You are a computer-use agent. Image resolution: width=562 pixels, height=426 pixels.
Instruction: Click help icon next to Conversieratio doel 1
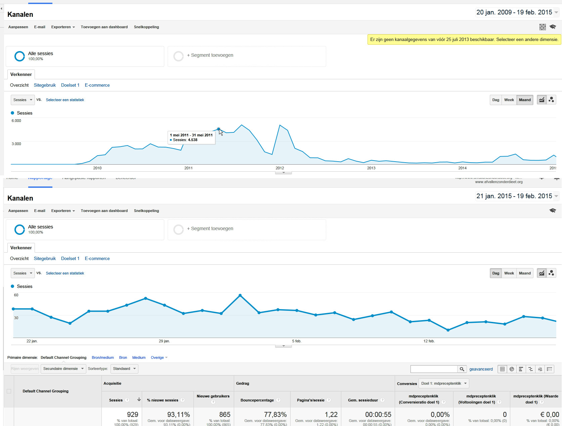pos(443,402)
